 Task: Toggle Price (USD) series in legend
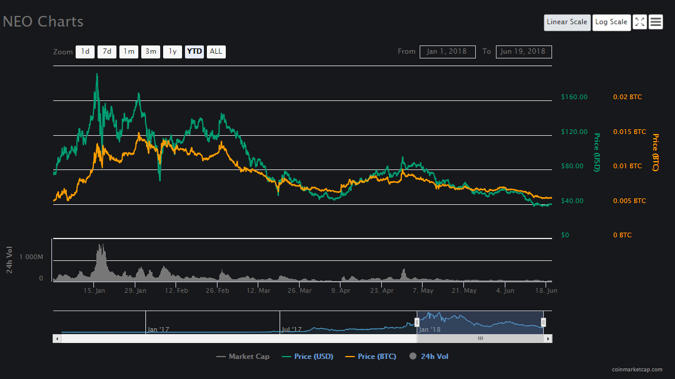coord(307,357)
